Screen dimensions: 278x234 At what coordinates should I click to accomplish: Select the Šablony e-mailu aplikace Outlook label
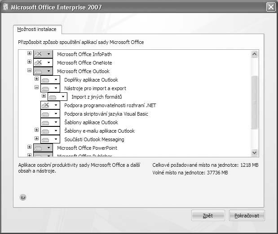[x=99, y=131]
